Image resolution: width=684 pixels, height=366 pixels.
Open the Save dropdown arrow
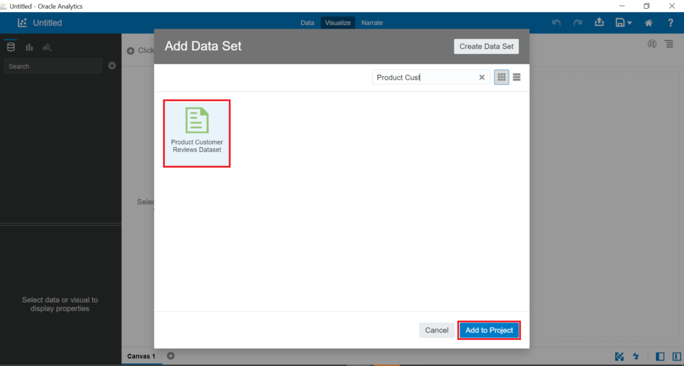tap(629, 23)
